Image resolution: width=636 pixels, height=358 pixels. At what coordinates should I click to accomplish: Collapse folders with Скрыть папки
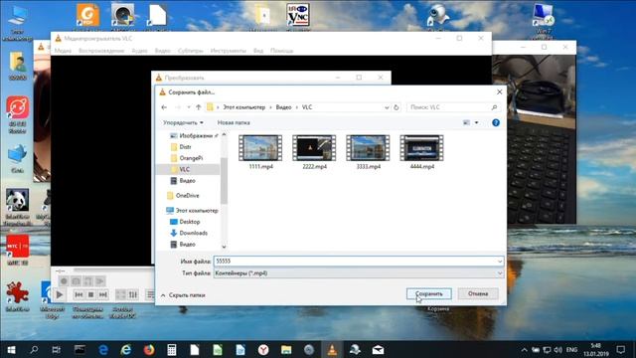pos(183,295)
